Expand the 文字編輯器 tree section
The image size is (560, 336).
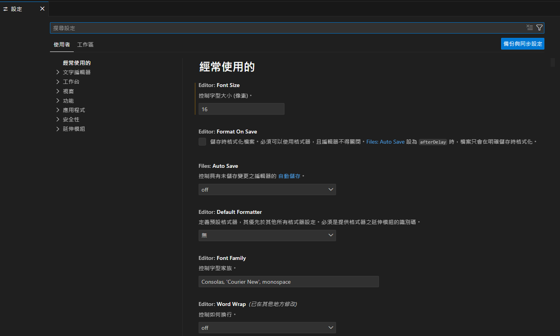pos(58,72)
